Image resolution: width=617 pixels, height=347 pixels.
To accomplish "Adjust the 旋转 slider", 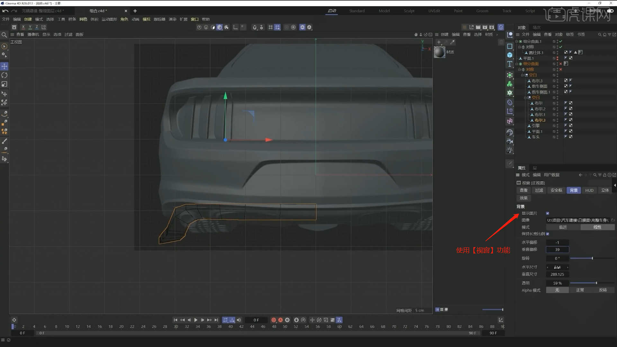I will [592, 258].
